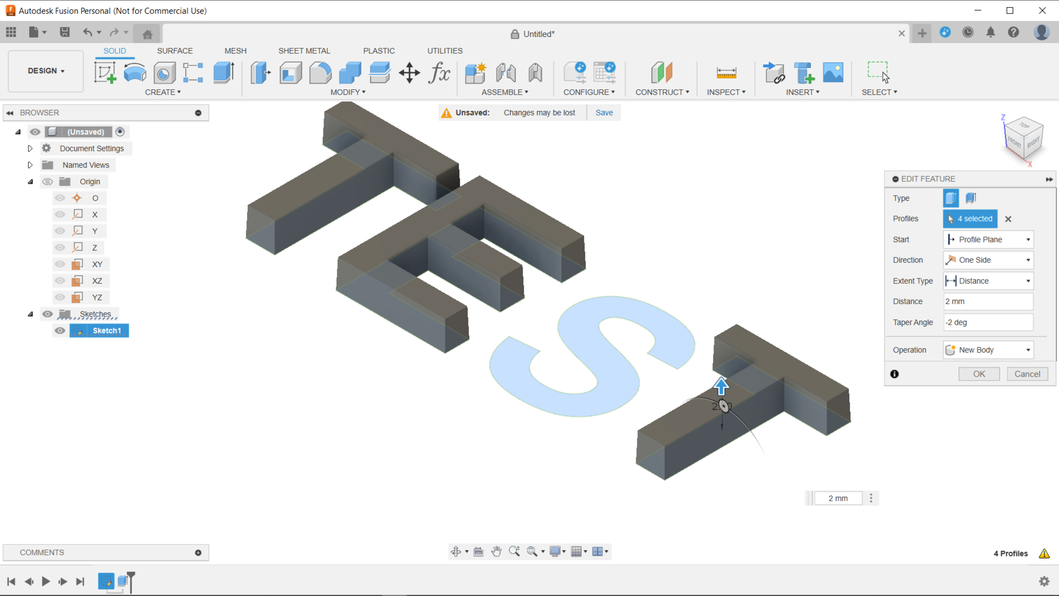The image size is (1059, 596).
Task: Click the Look At icon in navigation bar
Action: [478, 551]
